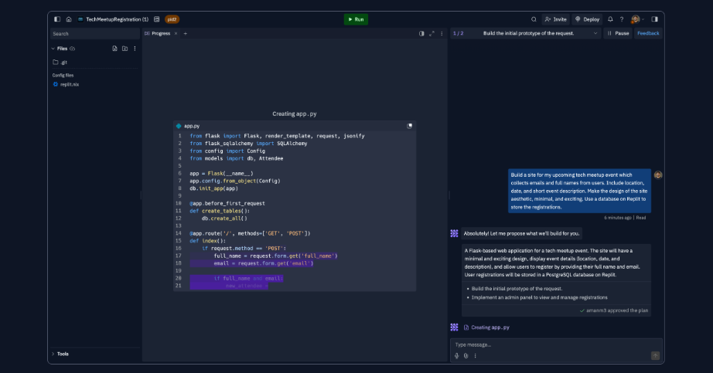
Task: Toggle the left sidebar panel icon
Action: click(x=57, y=19)
